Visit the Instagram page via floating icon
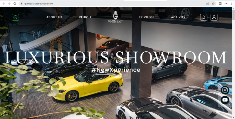This screenshot has width=235, height=119. click(225, 90)
